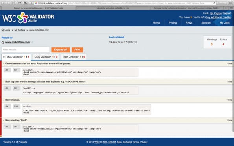
Task: Click the plus add-bookmark toolbar button
Action: pos(31,3)
